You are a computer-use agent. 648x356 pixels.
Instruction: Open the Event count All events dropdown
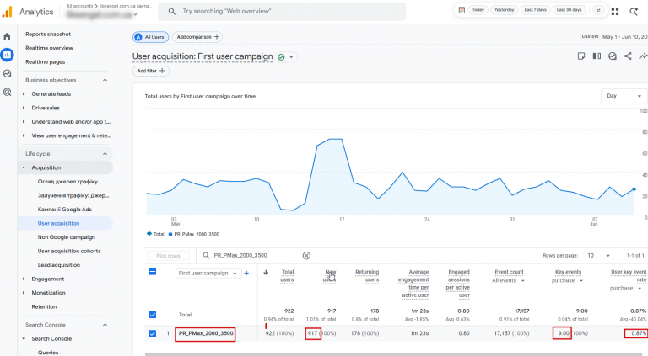(x=508, y=280)
